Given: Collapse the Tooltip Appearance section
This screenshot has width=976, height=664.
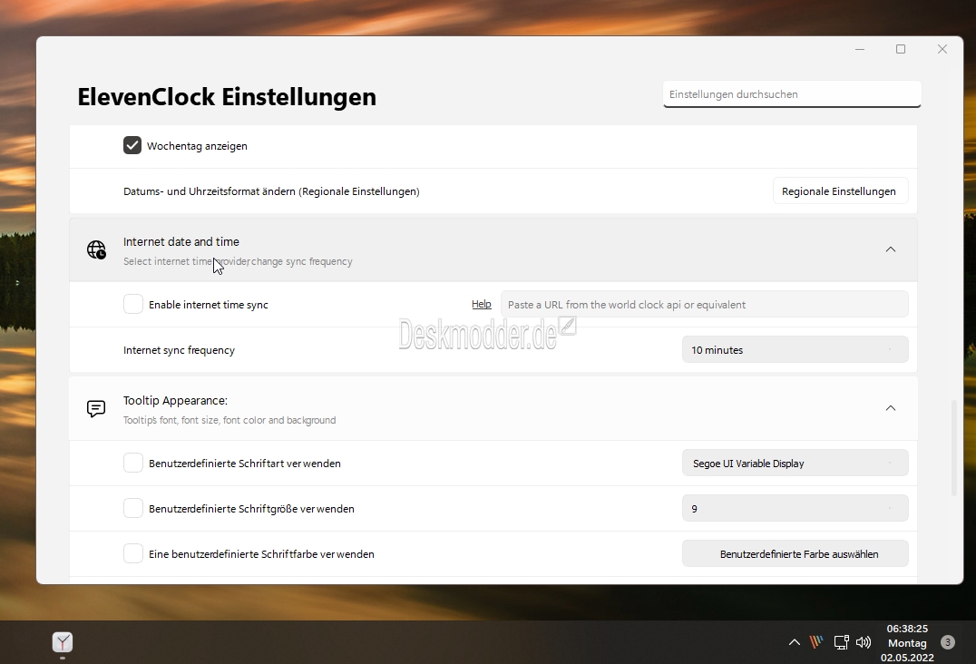Looking at the screenshot, I should pos(891,408).
